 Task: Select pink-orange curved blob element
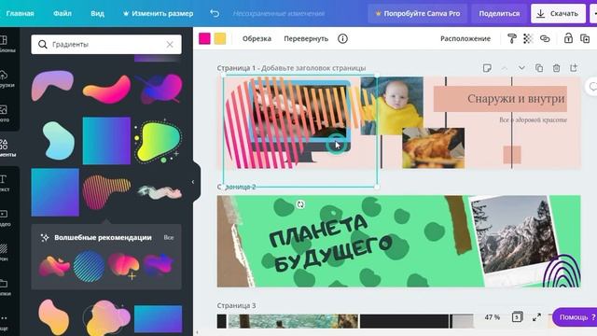(x=106, y=90)
